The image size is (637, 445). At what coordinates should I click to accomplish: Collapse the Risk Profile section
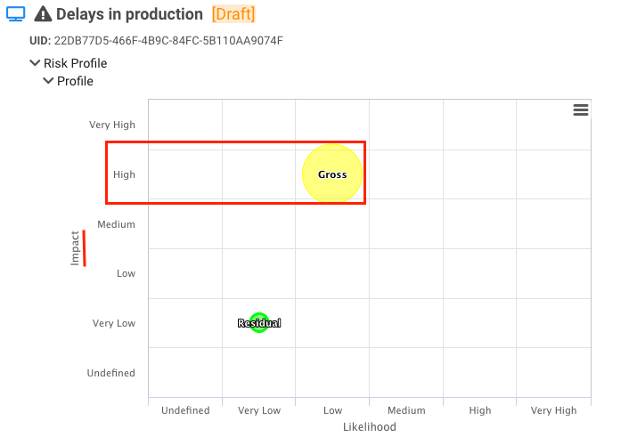[x=35, y=63]
